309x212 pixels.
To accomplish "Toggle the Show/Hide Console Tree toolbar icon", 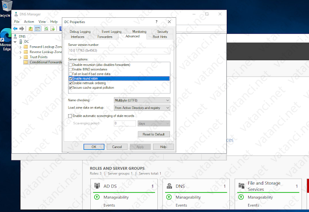I will click(37, 29).
